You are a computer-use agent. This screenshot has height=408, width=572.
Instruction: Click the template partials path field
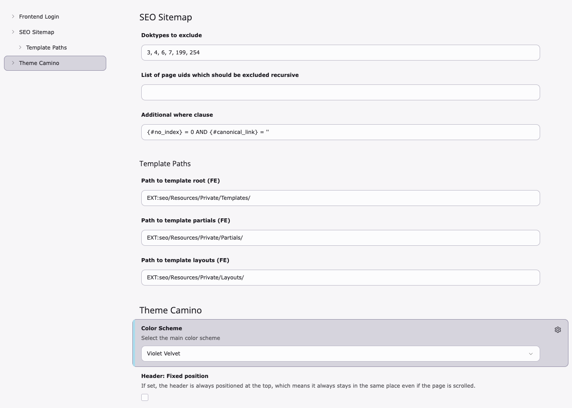pos(340,237)
